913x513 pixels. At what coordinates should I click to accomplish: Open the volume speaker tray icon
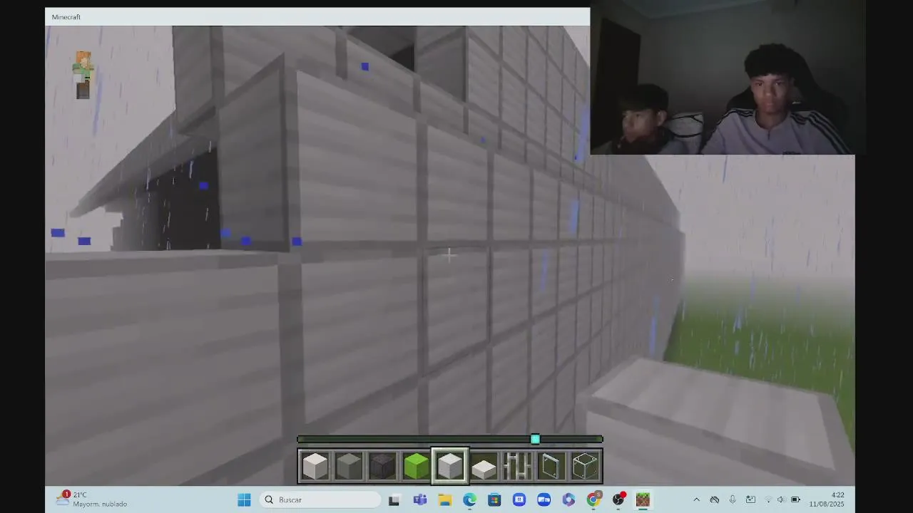tap(782, 500)
